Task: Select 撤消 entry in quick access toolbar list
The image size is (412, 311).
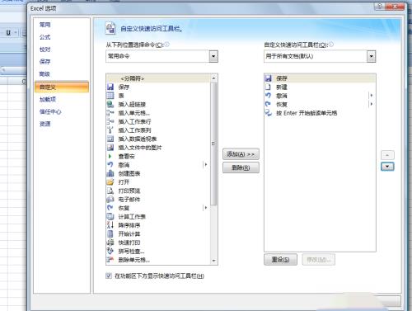Action: (320, 96)
